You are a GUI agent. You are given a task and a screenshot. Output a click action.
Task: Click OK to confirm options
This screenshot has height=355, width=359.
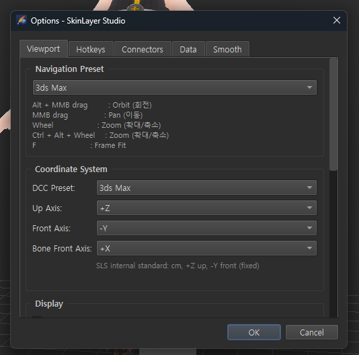tap(254, 332)
